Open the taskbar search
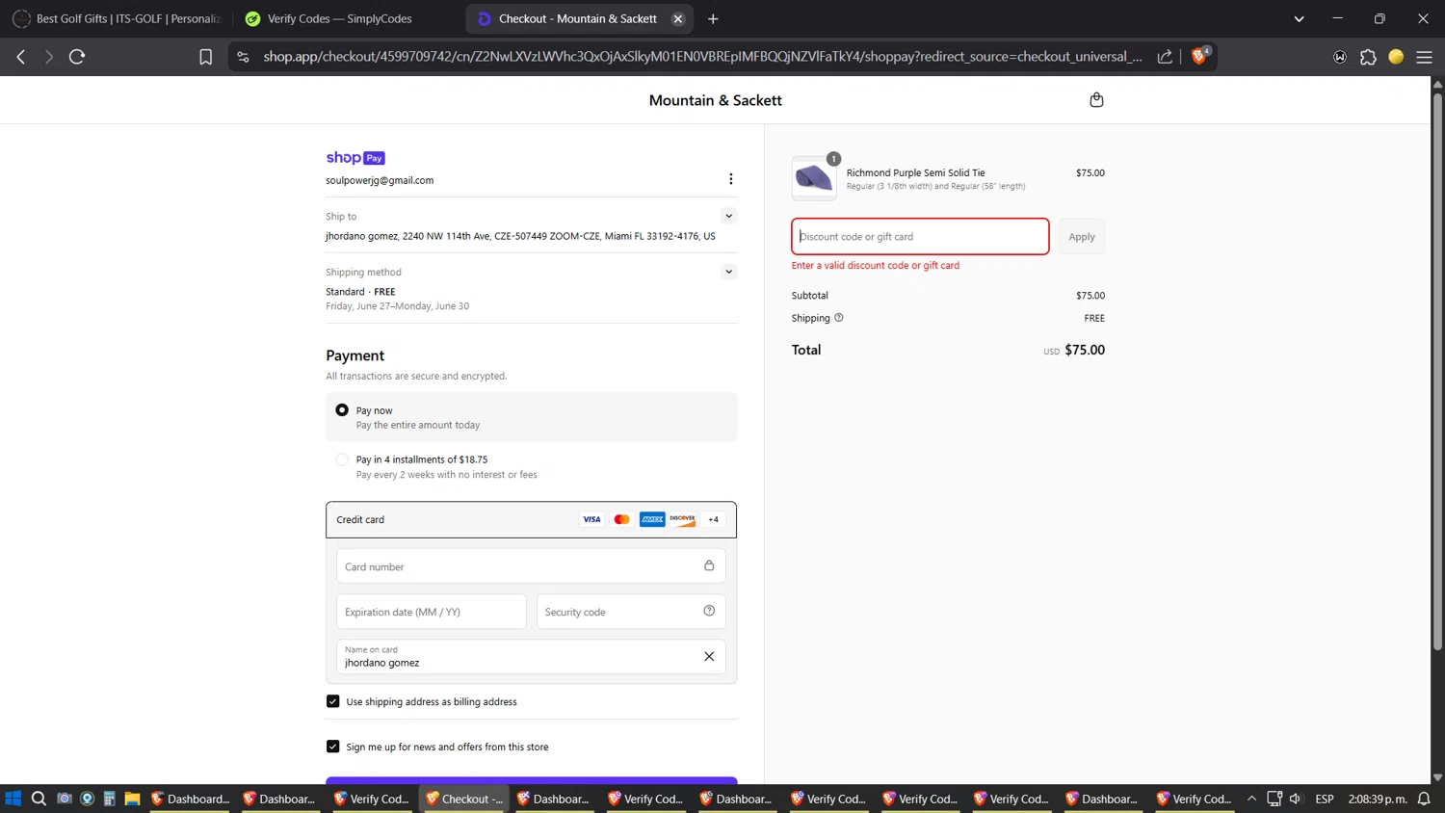The width and height of the screenshot is (1445, 813). (39, 799)
